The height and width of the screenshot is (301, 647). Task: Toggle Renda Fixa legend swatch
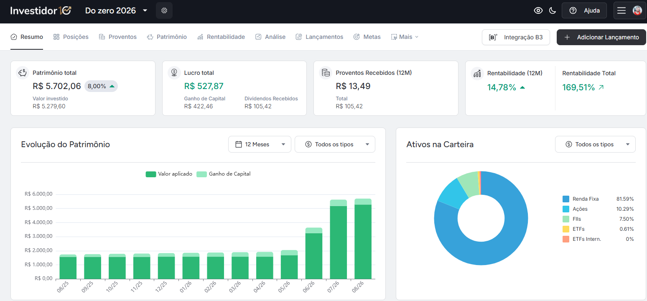pyautogui.click(x=566, y=199)
